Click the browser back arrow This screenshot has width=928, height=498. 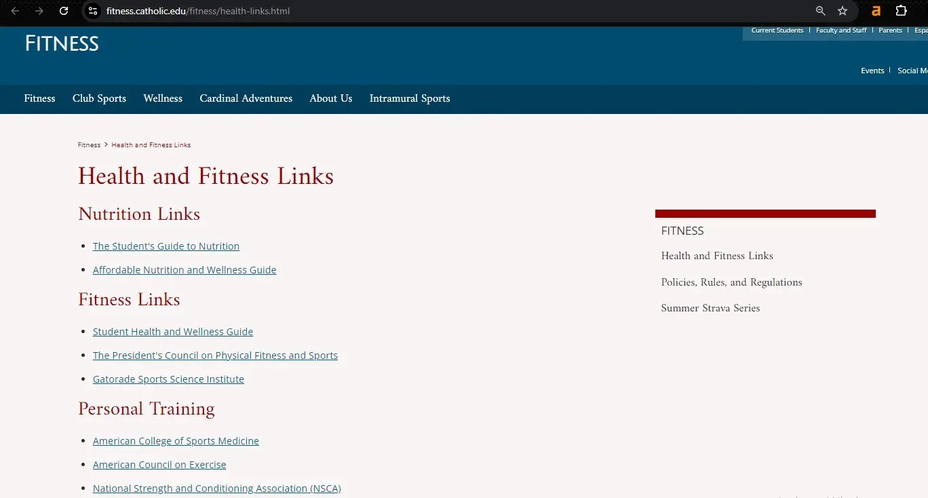click(x=15, y=11)
